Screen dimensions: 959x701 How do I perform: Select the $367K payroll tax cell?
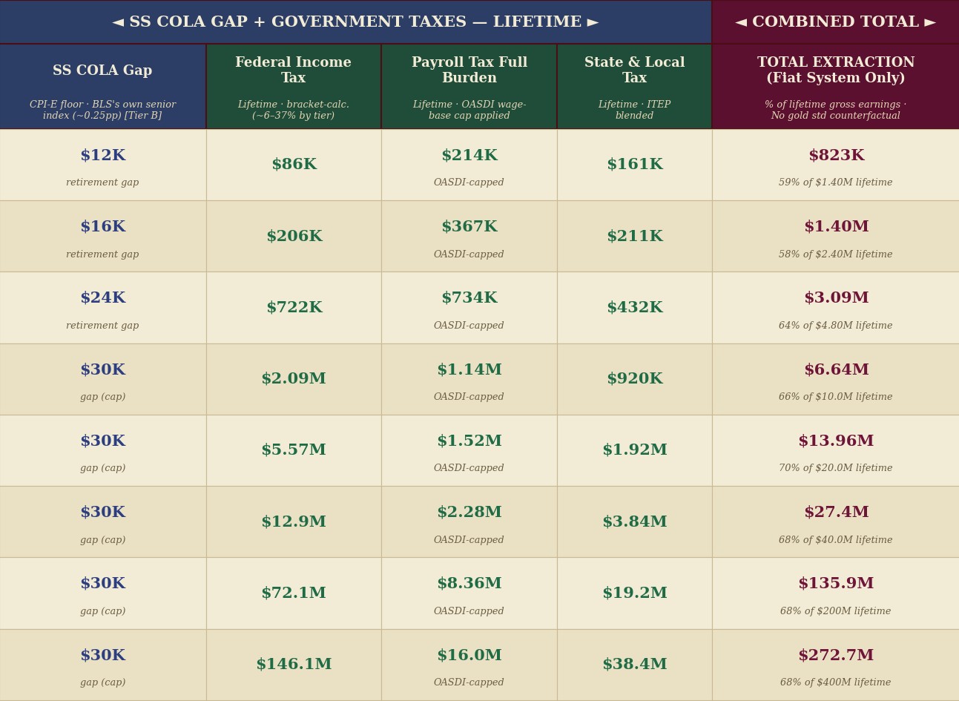pos(469,237)
